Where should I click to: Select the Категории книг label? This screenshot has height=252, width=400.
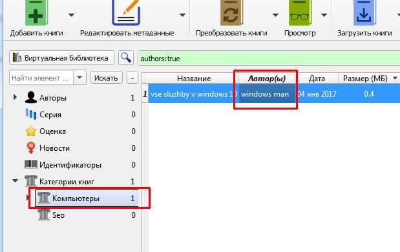(x=67, y=182)
